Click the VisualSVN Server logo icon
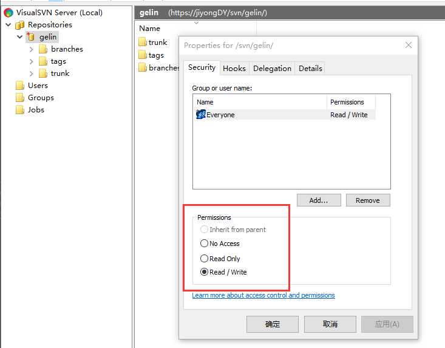445x348 pixels. point(8,13)
